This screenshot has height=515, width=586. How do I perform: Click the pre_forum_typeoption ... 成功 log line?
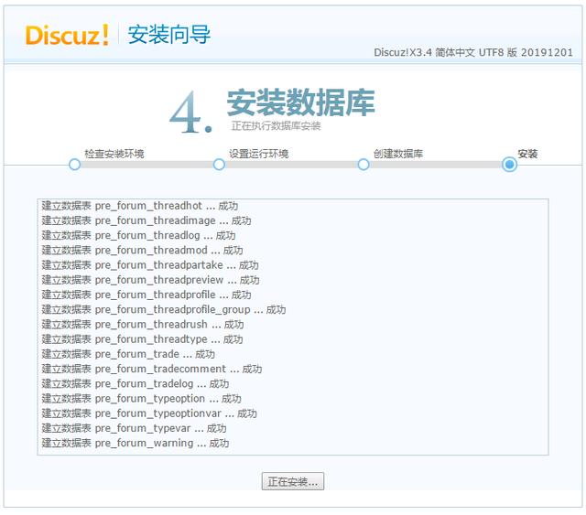click(x=142, y=399)
